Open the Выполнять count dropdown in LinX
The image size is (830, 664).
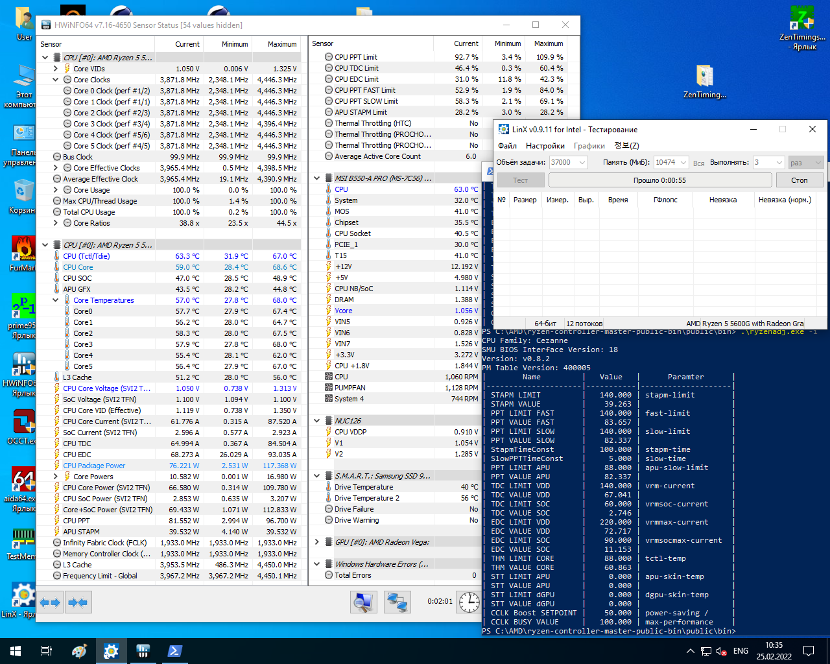click(x=768, y=162)
